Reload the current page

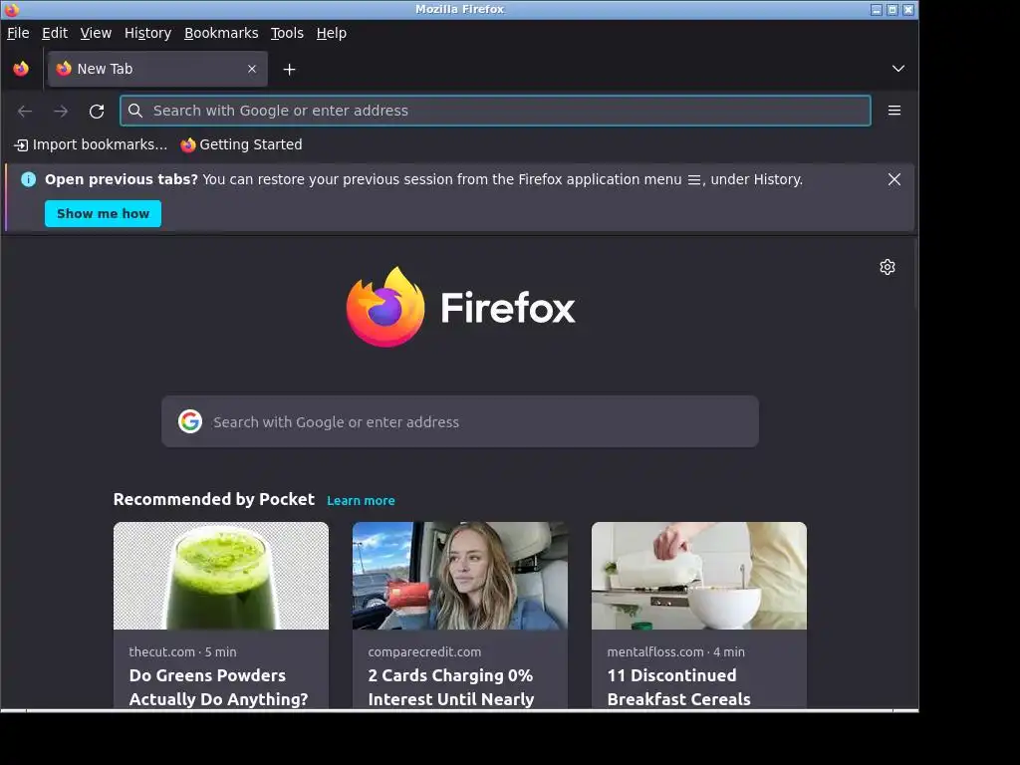(x=97, y=112)
